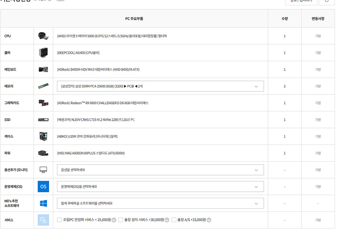Open the Samsung DDR4 memory dropdown
Image resolution: width=345 pixels, height=234 pixels.
pyautogui.click(x=160, y=86)
